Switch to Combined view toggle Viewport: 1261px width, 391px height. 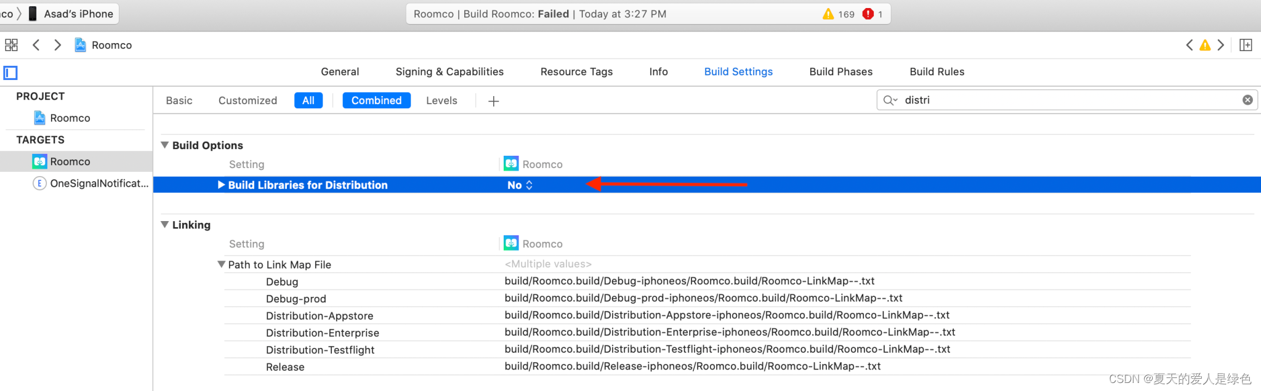[x=376, y=100]
